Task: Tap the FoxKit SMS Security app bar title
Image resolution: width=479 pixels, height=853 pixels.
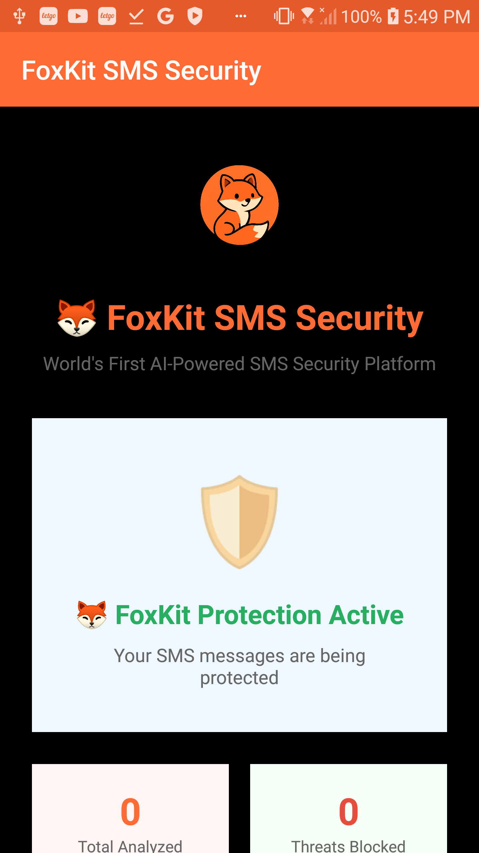Action: [141, 69]
